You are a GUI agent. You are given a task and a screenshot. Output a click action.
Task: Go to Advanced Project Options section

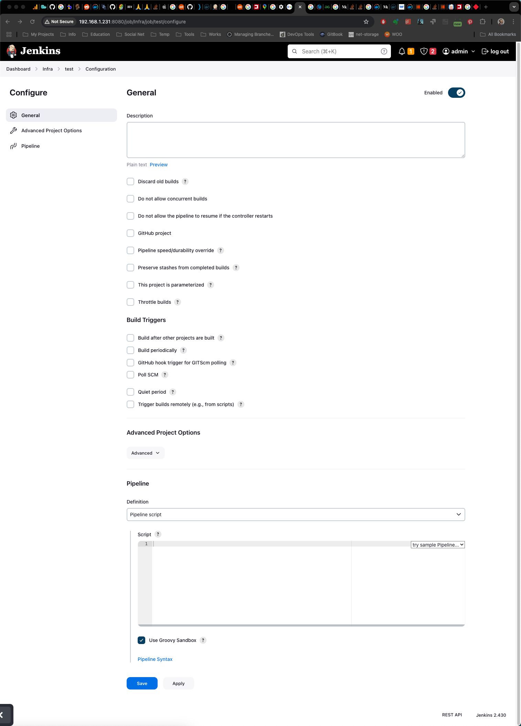point(51,131)
